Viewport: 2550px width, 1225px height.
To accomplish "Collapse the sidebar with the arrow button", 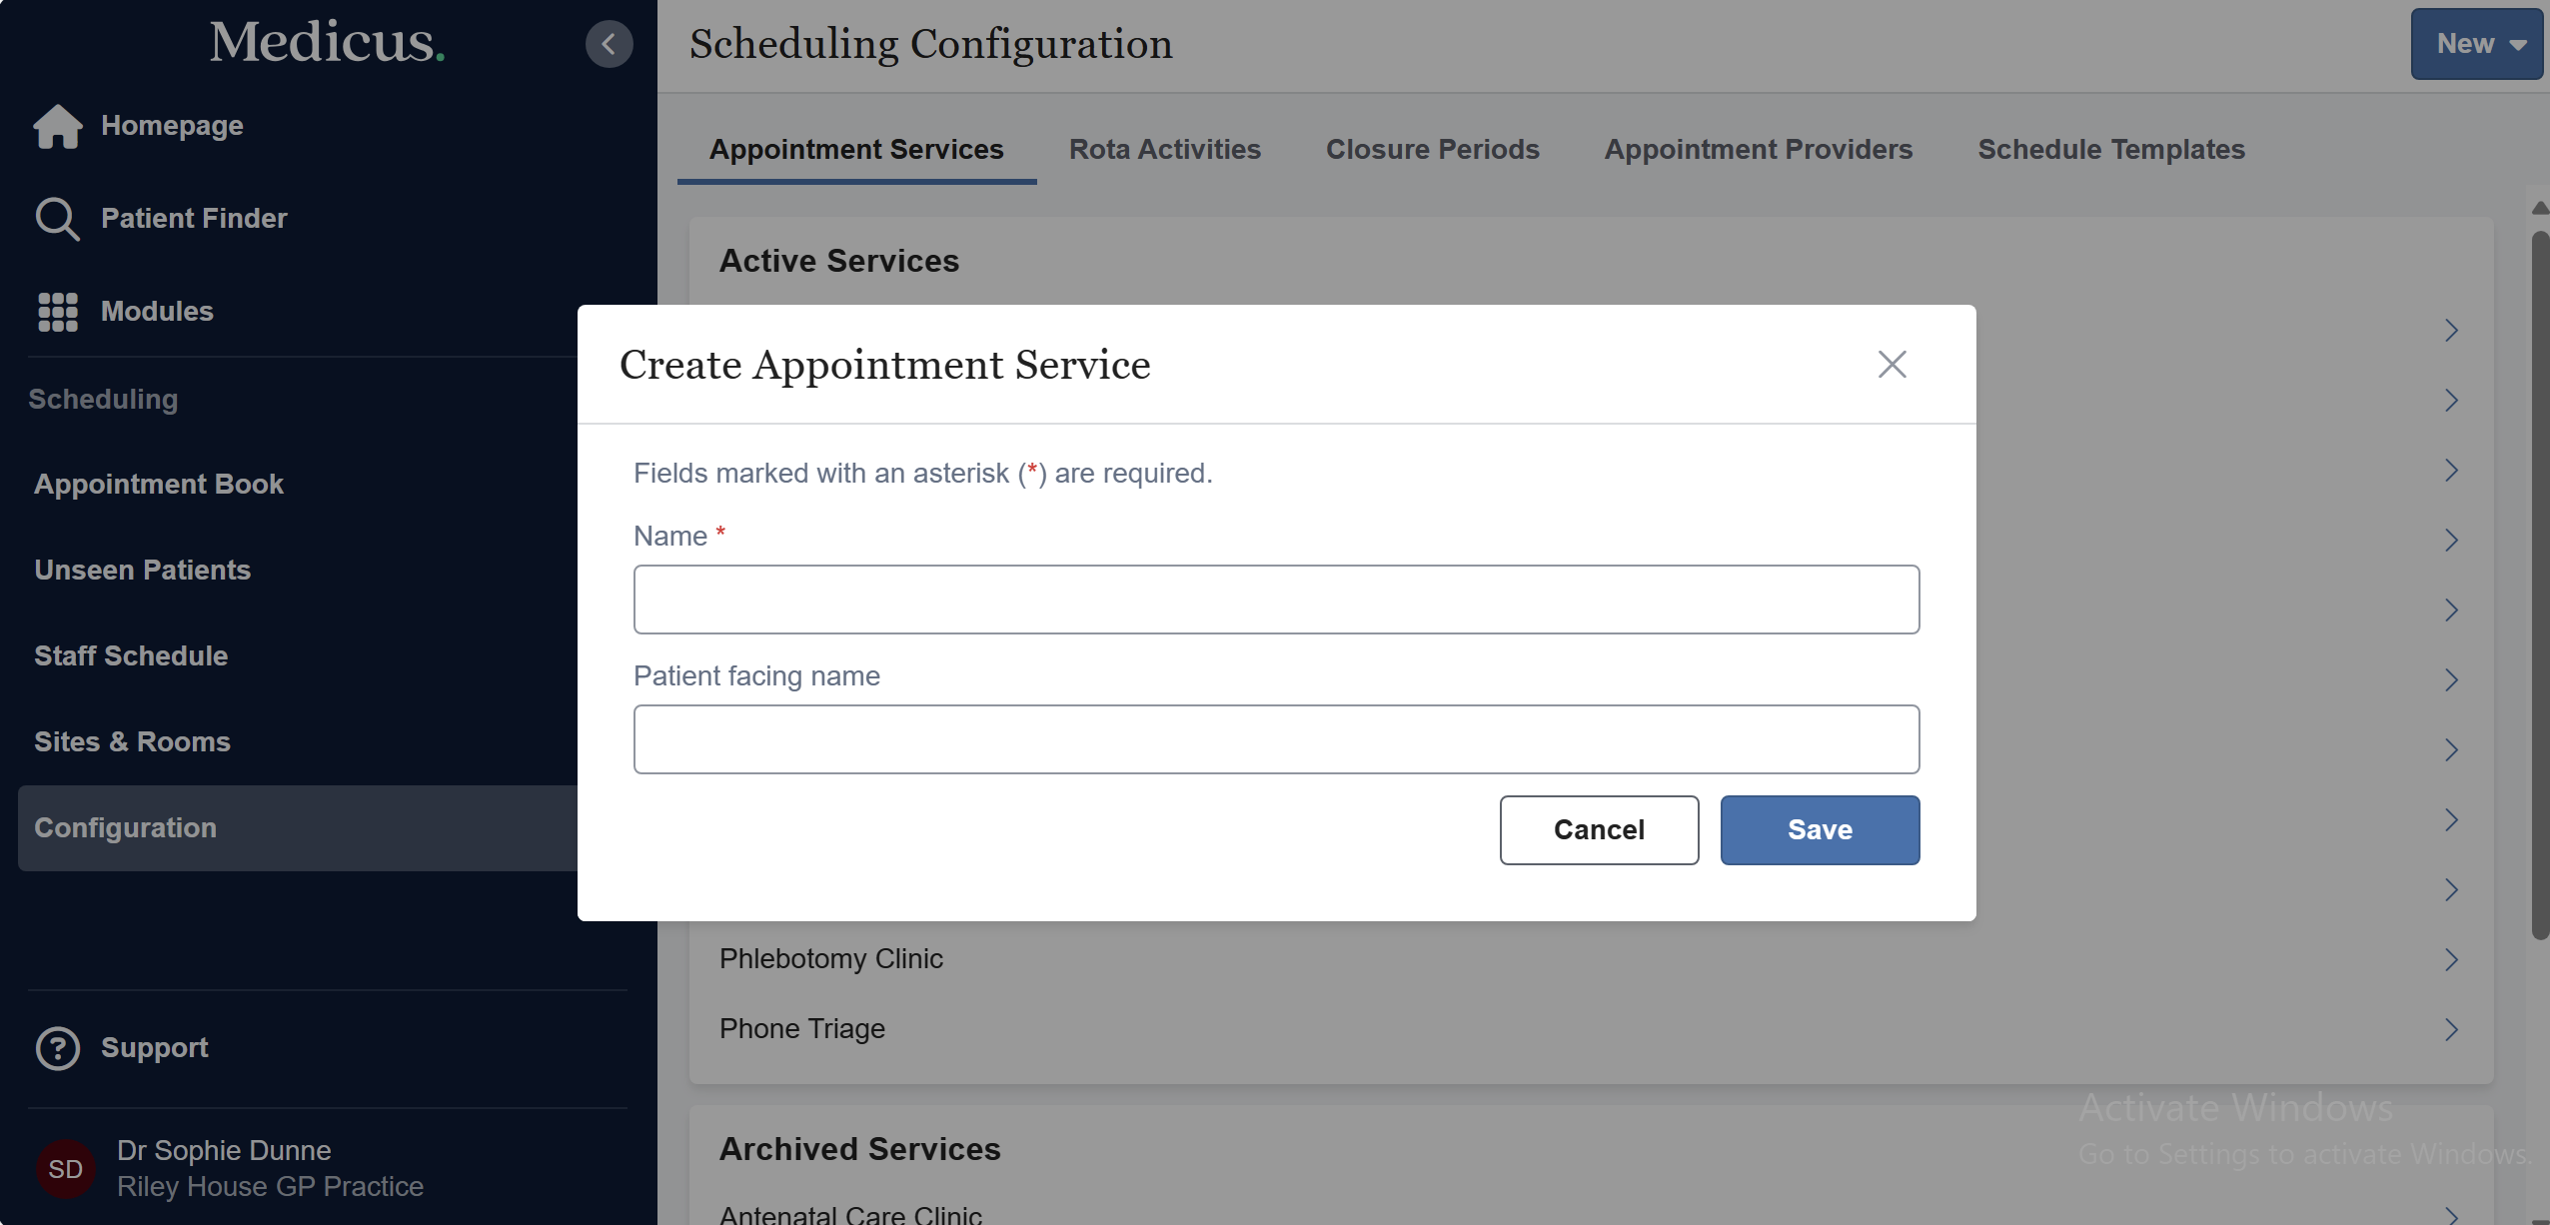I will (x=609, y=44).
